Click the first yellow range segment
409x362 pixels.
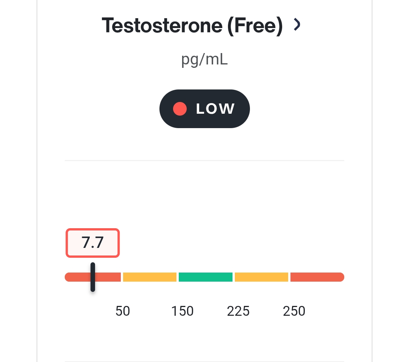[150, 277]
